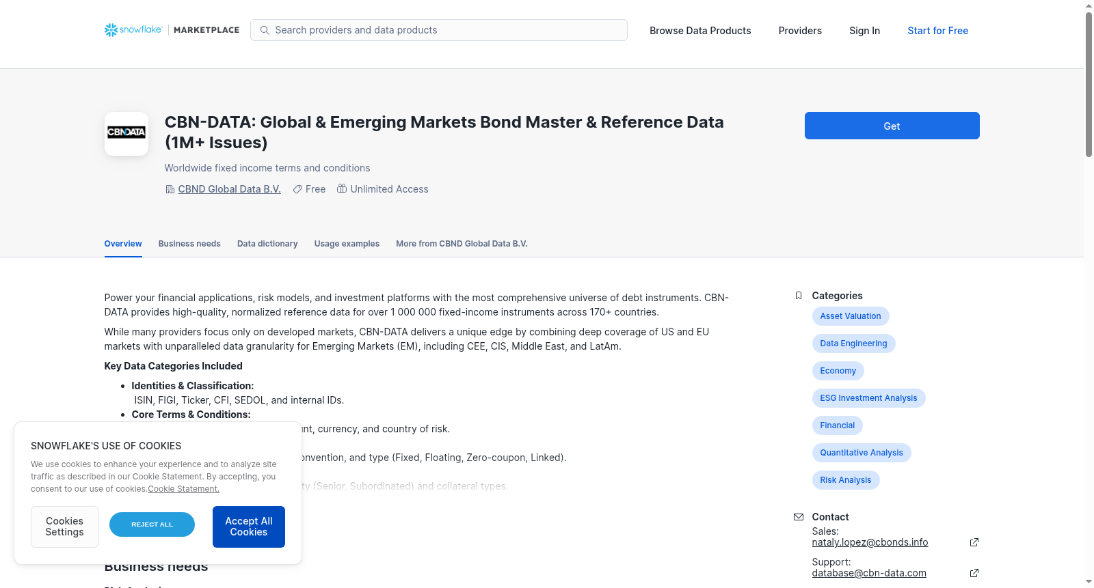Click 'Core Terms & Conditions:' bullet text
This screenshot has height=588, width=1094.
click(191, 415)
